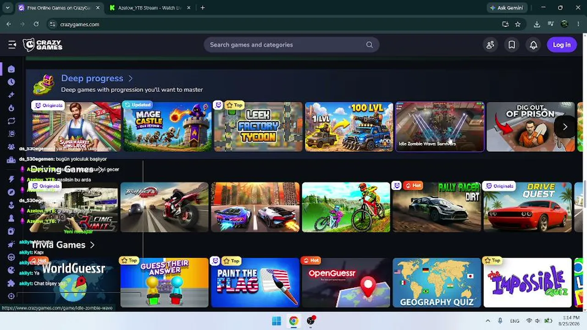
Task: Open the Originals sidebar icon
Action: point(11,134)
